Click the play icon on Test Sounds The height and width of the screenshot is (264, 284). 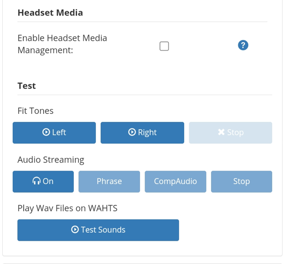(x=75, y=230)
